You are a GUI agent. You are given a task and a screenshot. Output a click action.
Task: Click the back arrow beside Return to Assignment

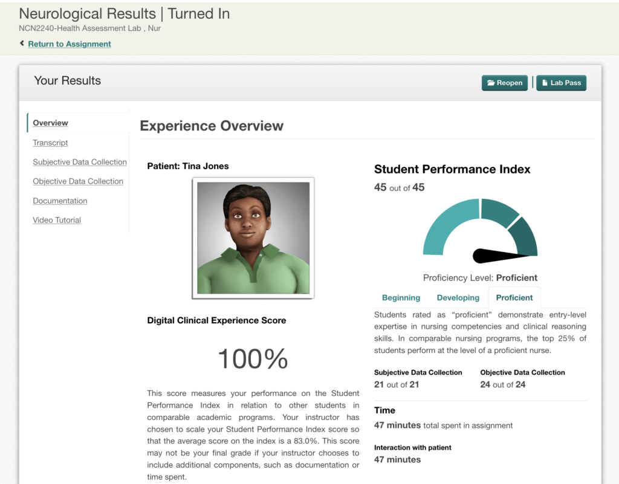(x=22, y=44)
